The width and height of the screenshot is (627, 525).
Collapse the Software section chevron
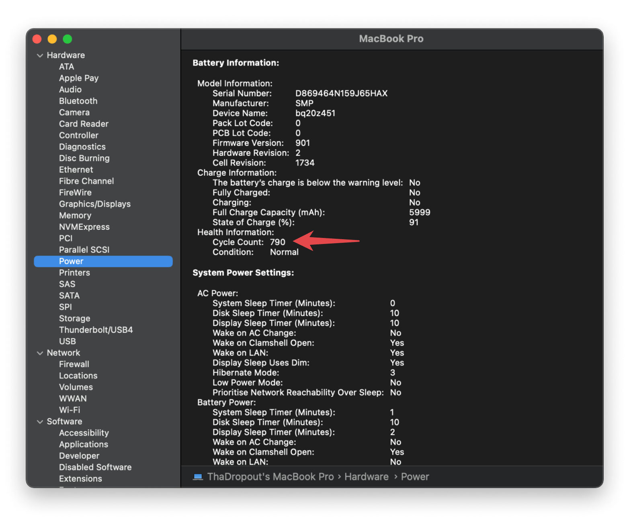click(x=40, y=422)
